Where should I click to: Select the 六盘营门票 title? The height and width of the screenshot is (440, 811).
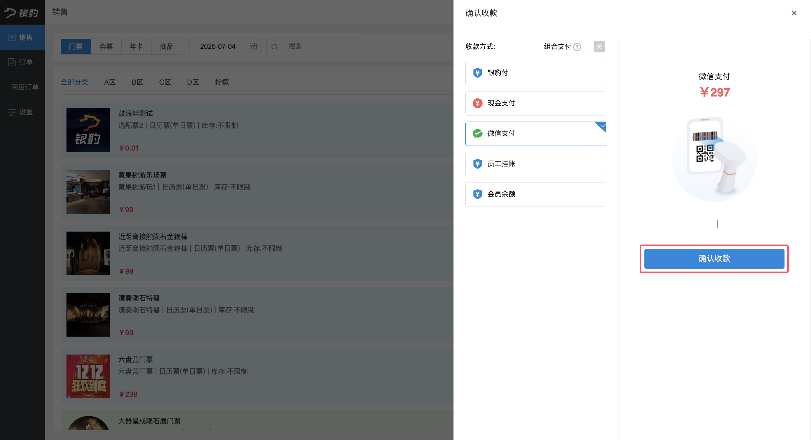[135, 359]
